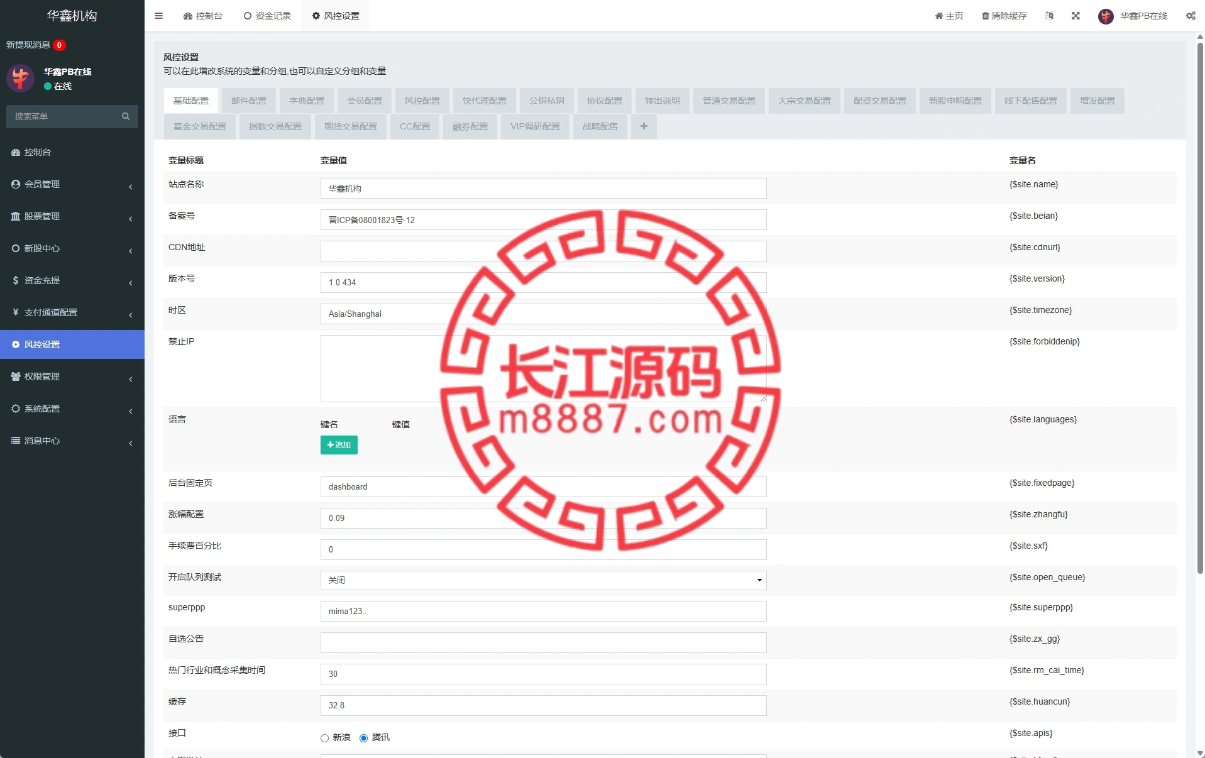Click the superppp input field
The width and height of the screenshot is (1205, 758).
coord(543,611)
